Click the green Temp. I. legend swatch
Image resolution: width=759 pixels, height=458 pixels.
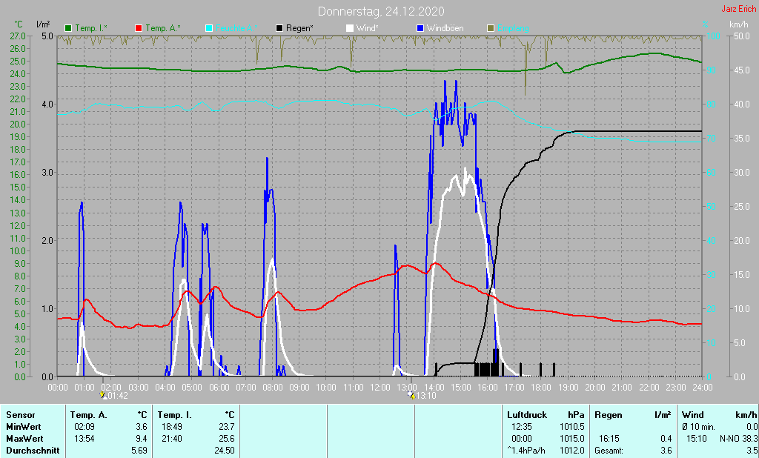(x=69, y=28)
